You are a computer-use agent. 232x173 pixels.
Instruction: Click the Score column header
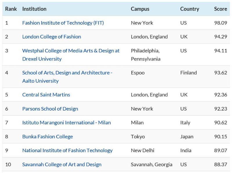click(x=220, y=9)
